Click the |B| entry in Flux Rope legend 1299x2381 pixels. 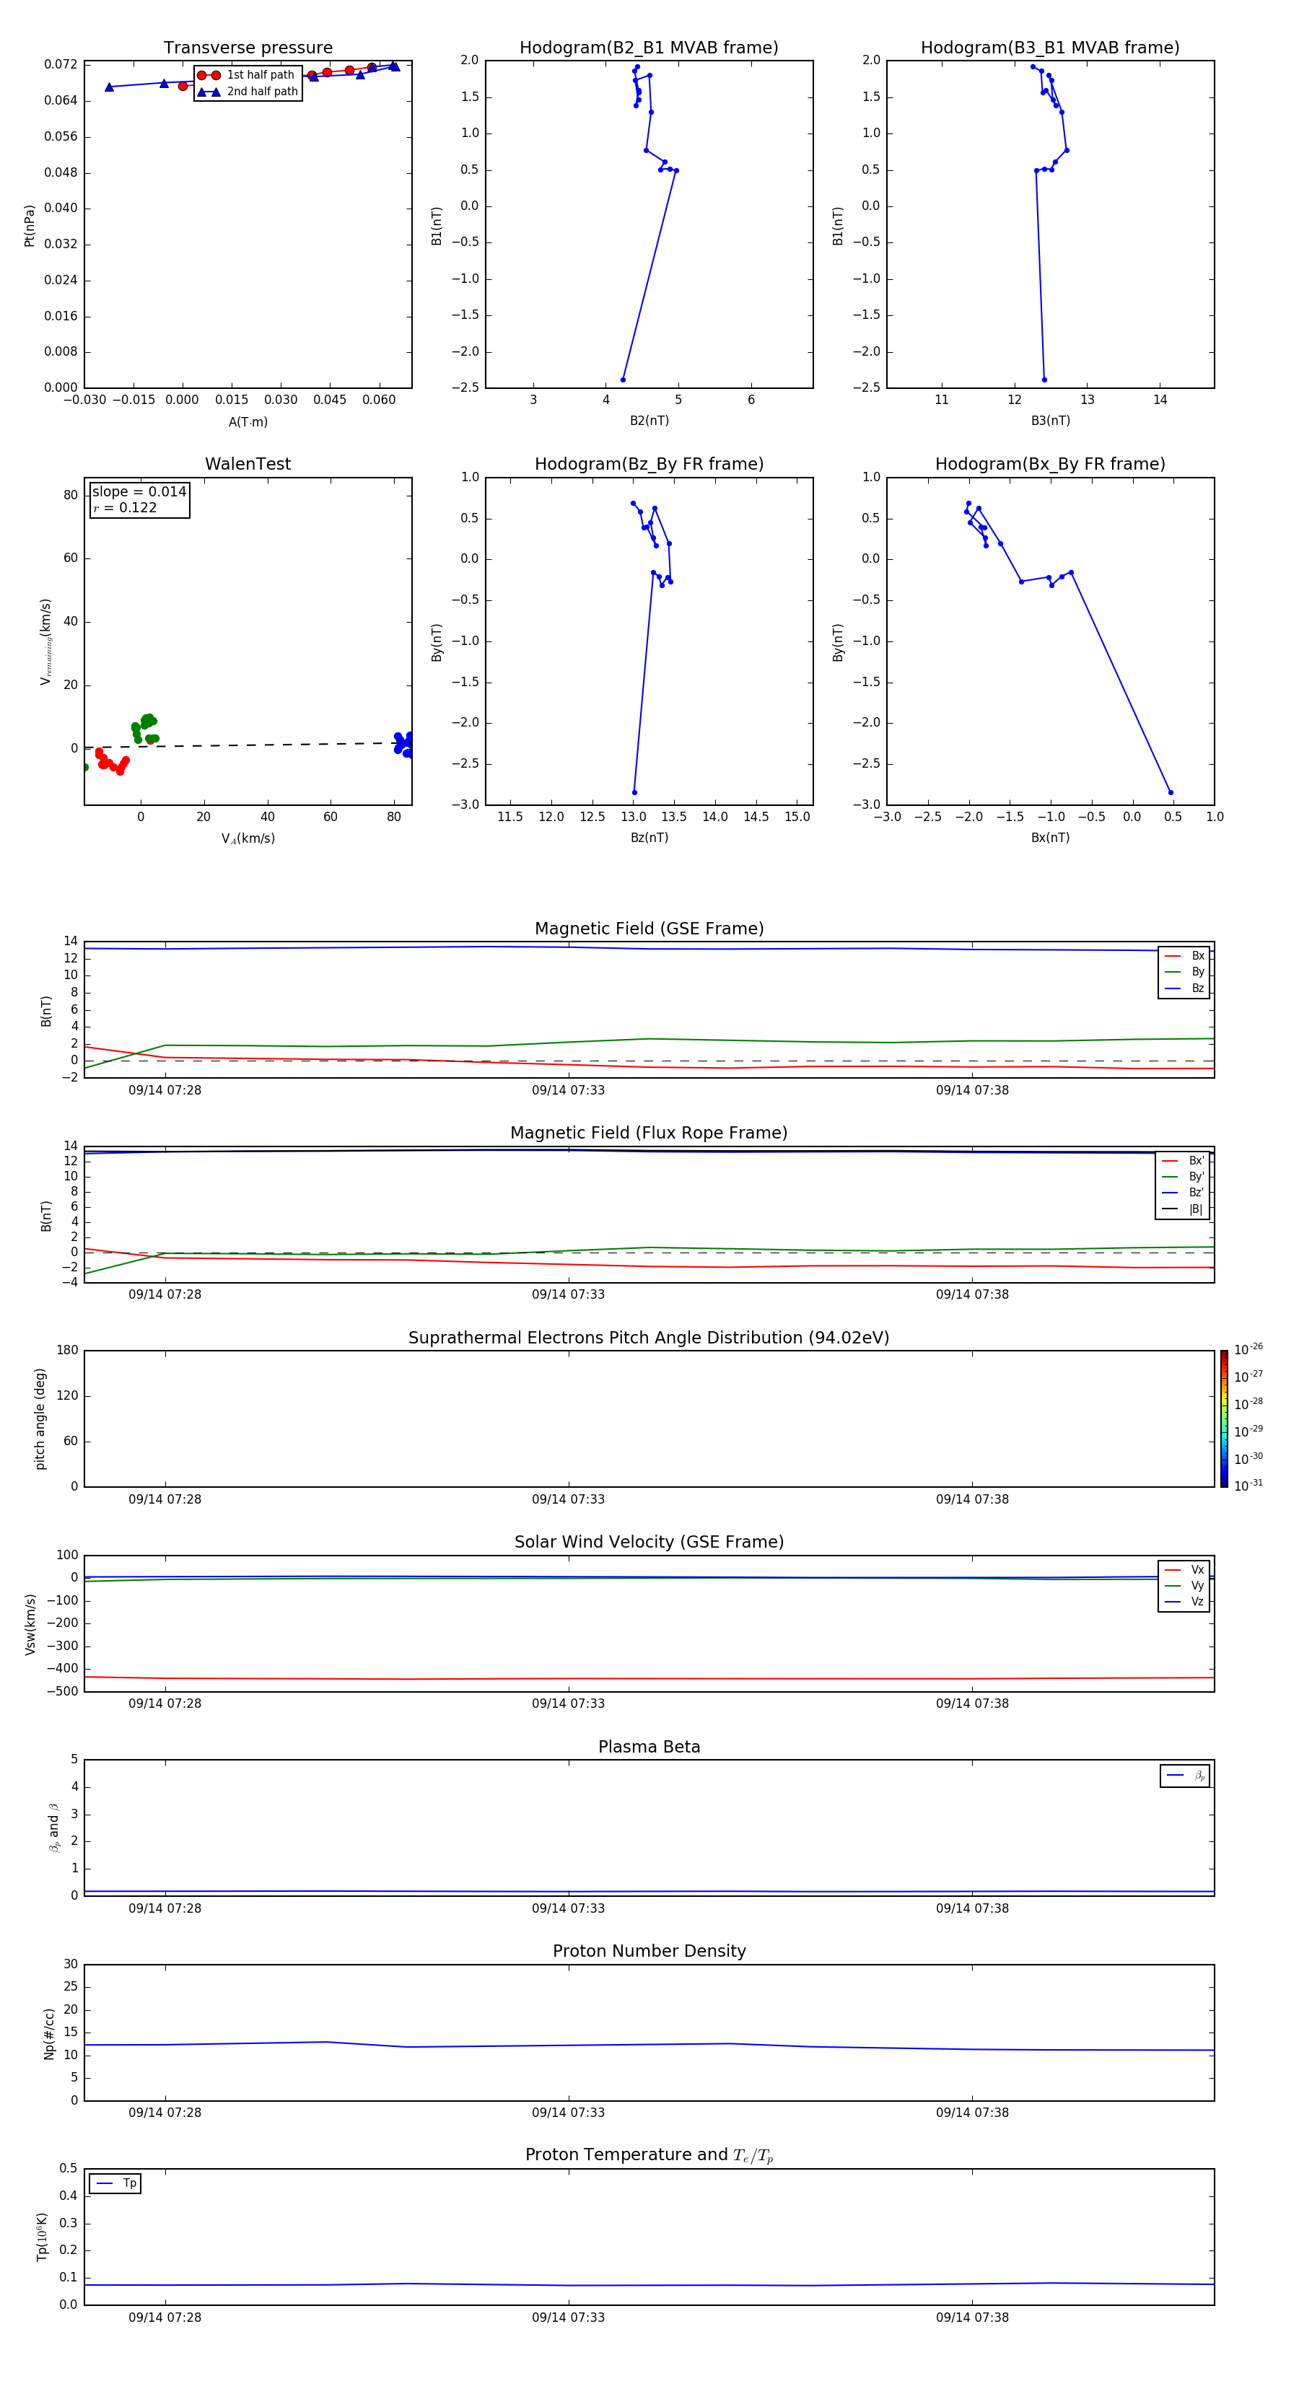pos(1183,1209)
